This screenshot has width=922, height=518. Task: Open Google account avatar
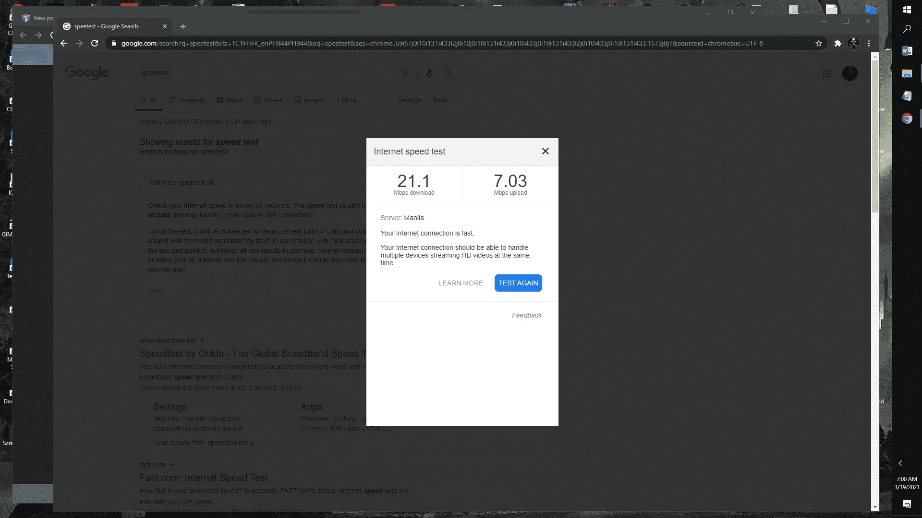(x=850, y=73)
